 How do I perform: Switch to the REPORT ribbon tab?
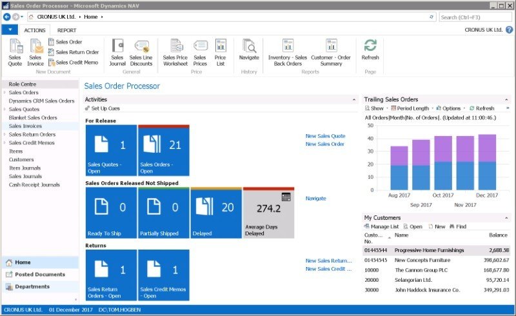(67, 30)
